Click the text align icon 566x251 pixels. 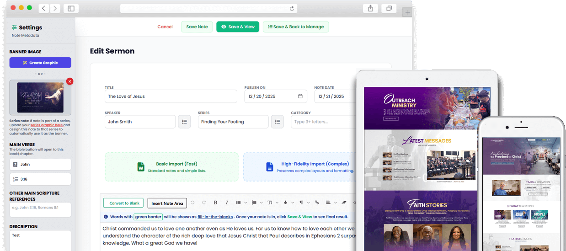click(x=328, y=203)
